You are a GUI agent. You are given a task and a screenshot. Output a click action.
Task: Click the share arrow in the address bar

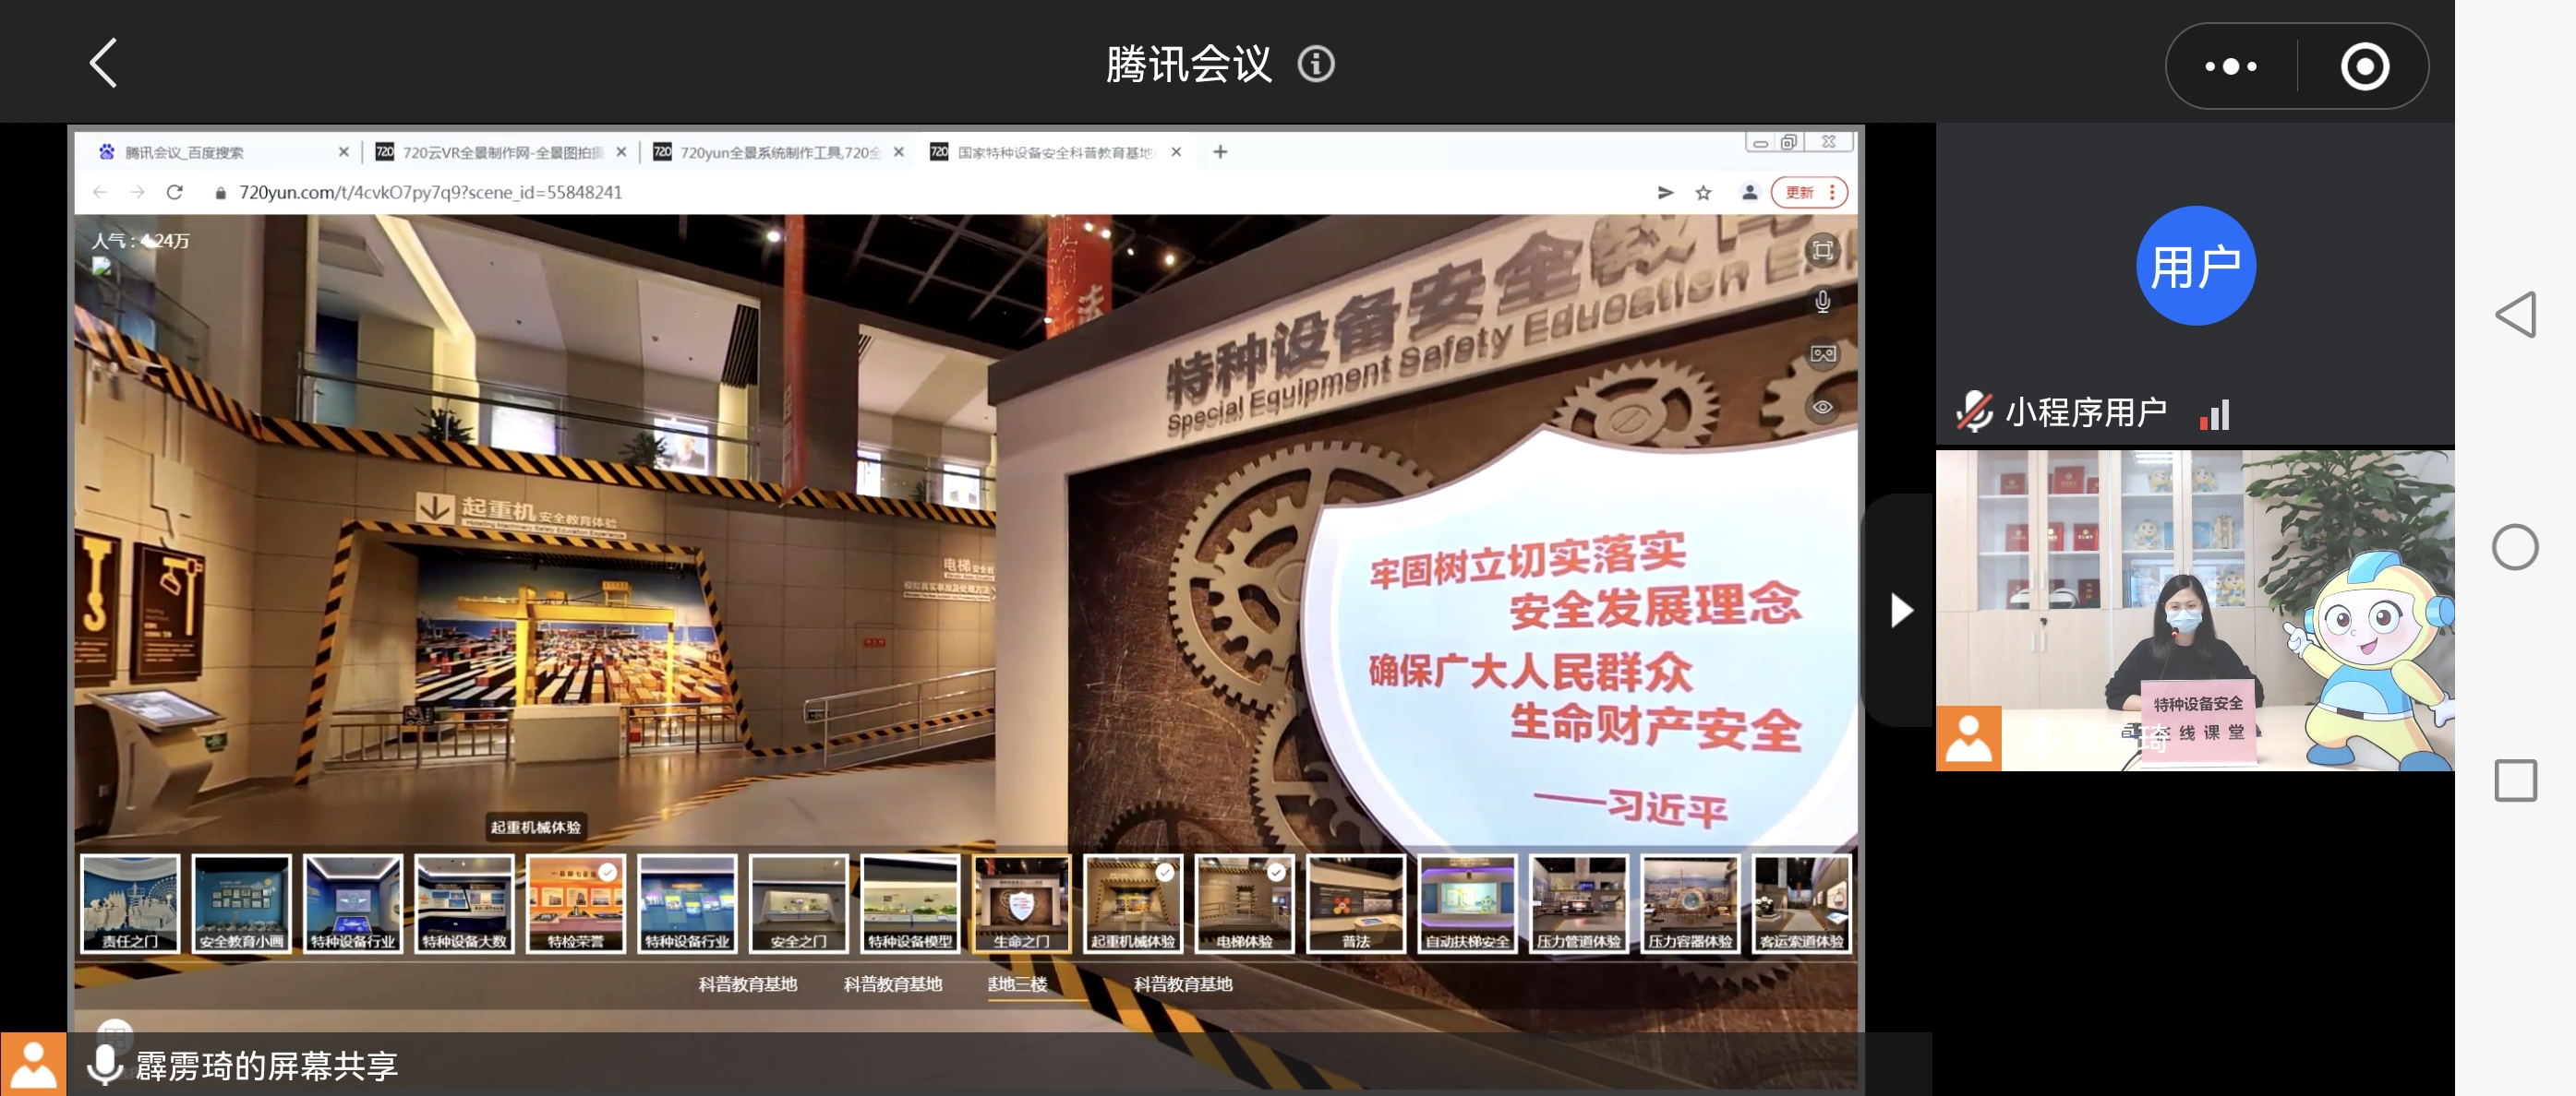click(1665, 193)
